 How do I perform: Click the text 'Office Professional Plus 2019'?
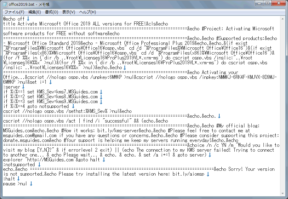pos(159,43)
